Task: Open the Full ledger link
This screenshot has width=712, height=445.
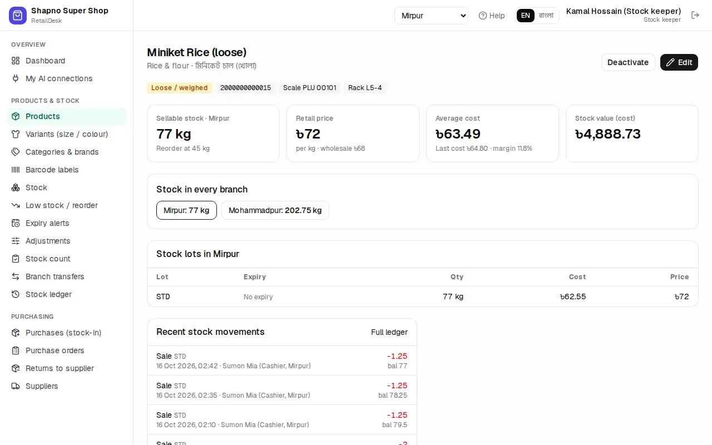Action: coord(389,332)
